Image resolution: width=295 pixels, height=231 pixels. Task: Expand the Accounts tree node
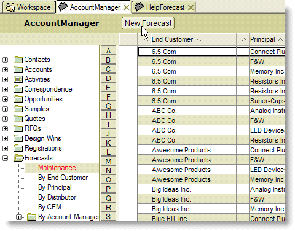point(6,69)
